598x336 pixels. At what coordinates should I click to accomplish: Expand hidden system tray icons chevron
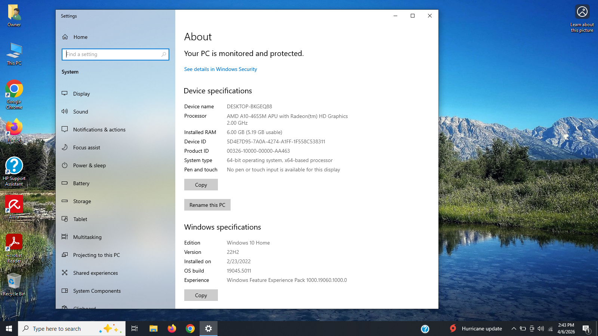pyautogui.click(x=514, y=329)
